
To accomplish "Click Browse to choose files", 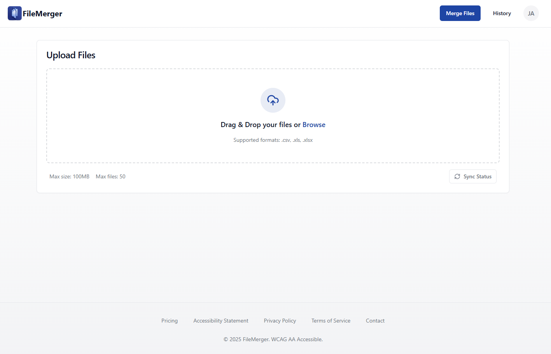I will pos(314,124).
